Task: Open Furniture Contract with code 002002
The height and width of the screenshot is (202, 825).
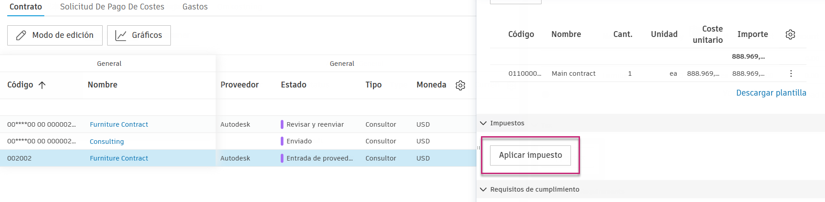Action: (x=119, y=158)
